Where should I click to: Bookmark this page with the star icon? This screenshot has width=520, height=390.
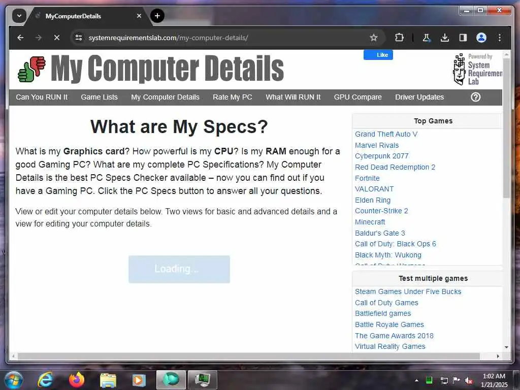pos(374,38)
